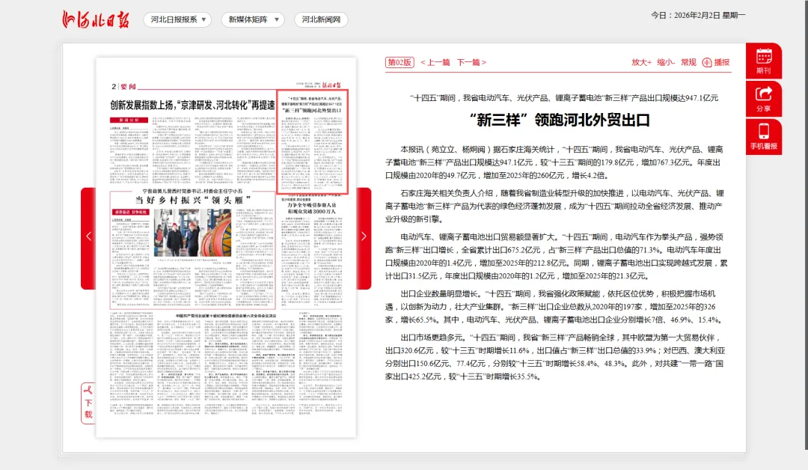Click the date text 今日：2026年2月2日
Image resolution: width=808 pixels, height=470 pixels.
[x=698, y=16]
